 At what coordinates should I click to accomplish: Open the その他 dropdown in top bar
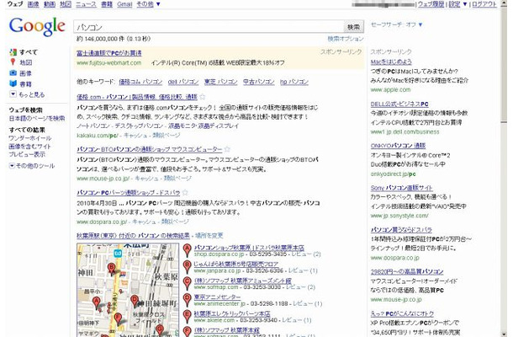tap(148, 4)
